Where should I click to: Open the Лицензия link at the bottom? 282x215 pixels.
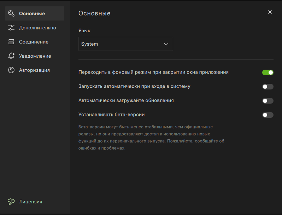pyautogui.click(x=30, y=202)
